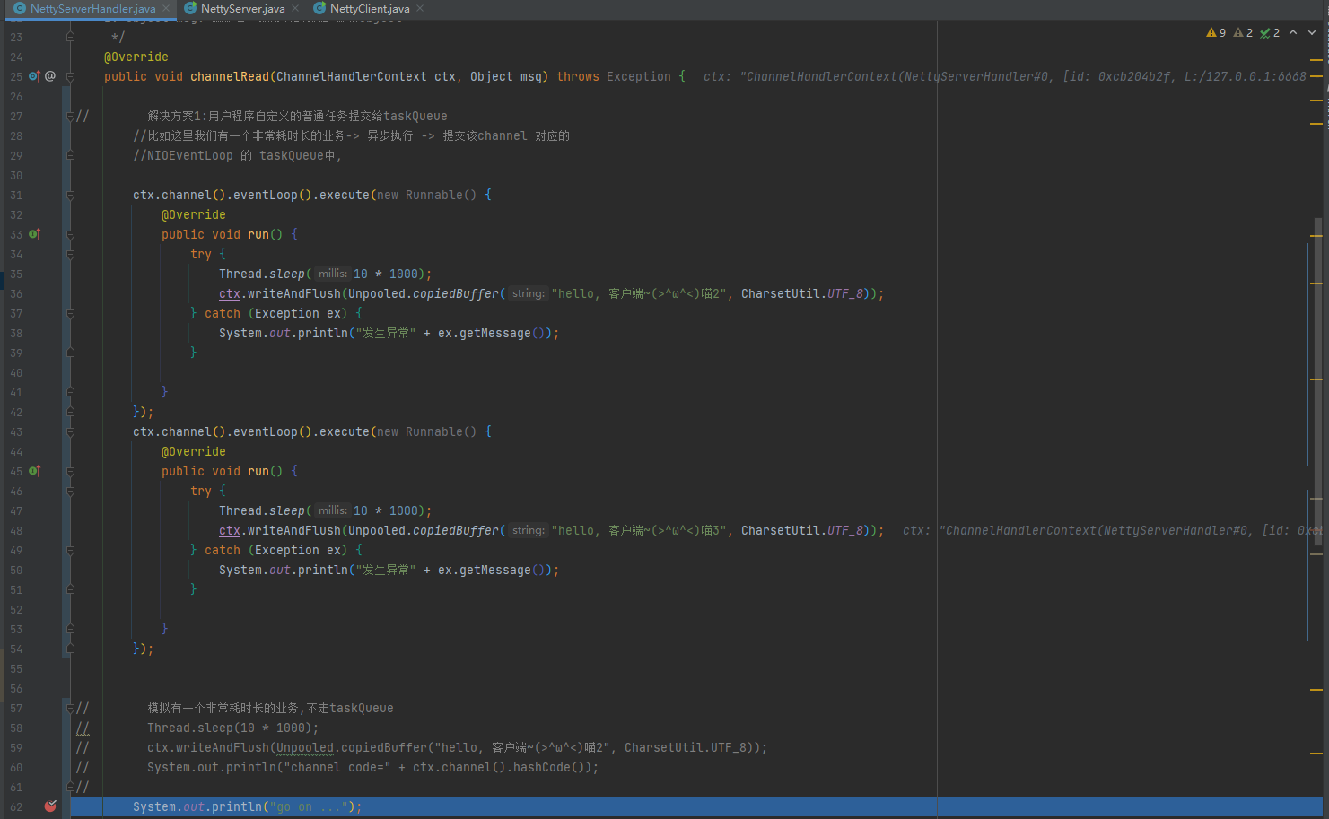This screenshot has height=819, width=1329.
Task: Go to previous highlighted error arrow
Action: 1293,32
